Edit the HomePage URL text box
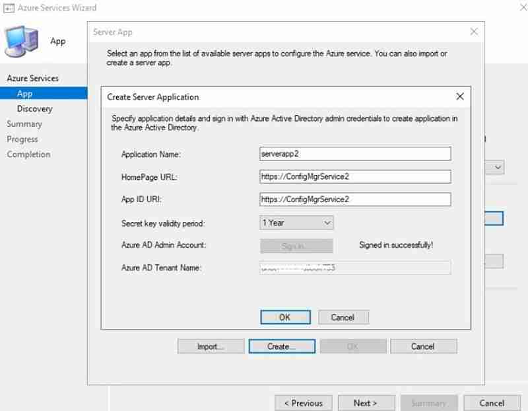The height and width of the screenshot is (411, 528). [x=355, y=176]
